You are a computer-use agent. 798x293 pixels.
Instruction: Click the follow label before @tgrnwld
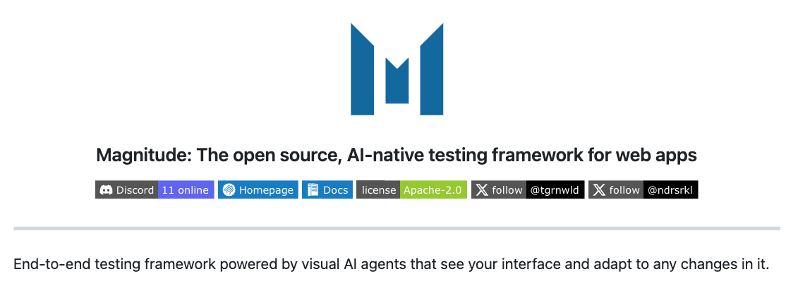(x=507, y=190)
